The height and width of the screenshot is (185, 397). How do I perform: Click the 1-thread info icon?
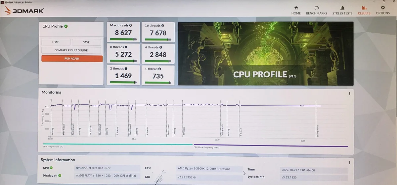tap(159, 68)
